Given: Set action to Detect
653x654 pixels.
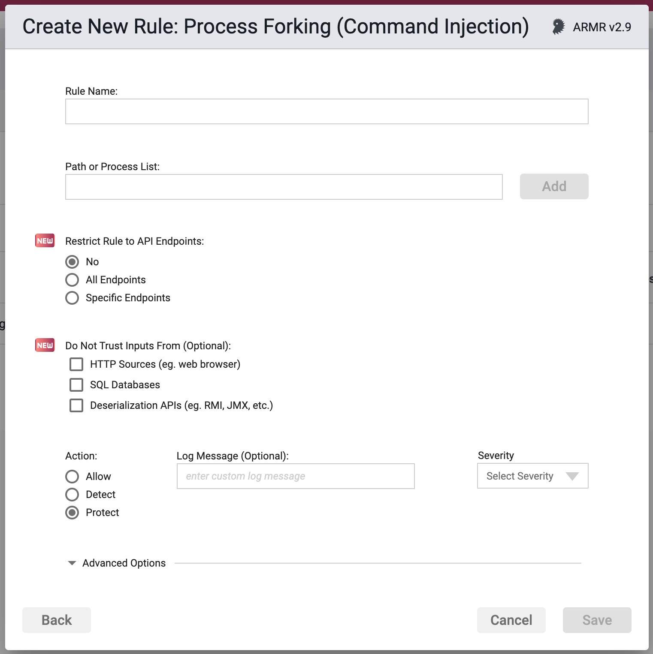Looking at the screenshot, I should (72, 495).
